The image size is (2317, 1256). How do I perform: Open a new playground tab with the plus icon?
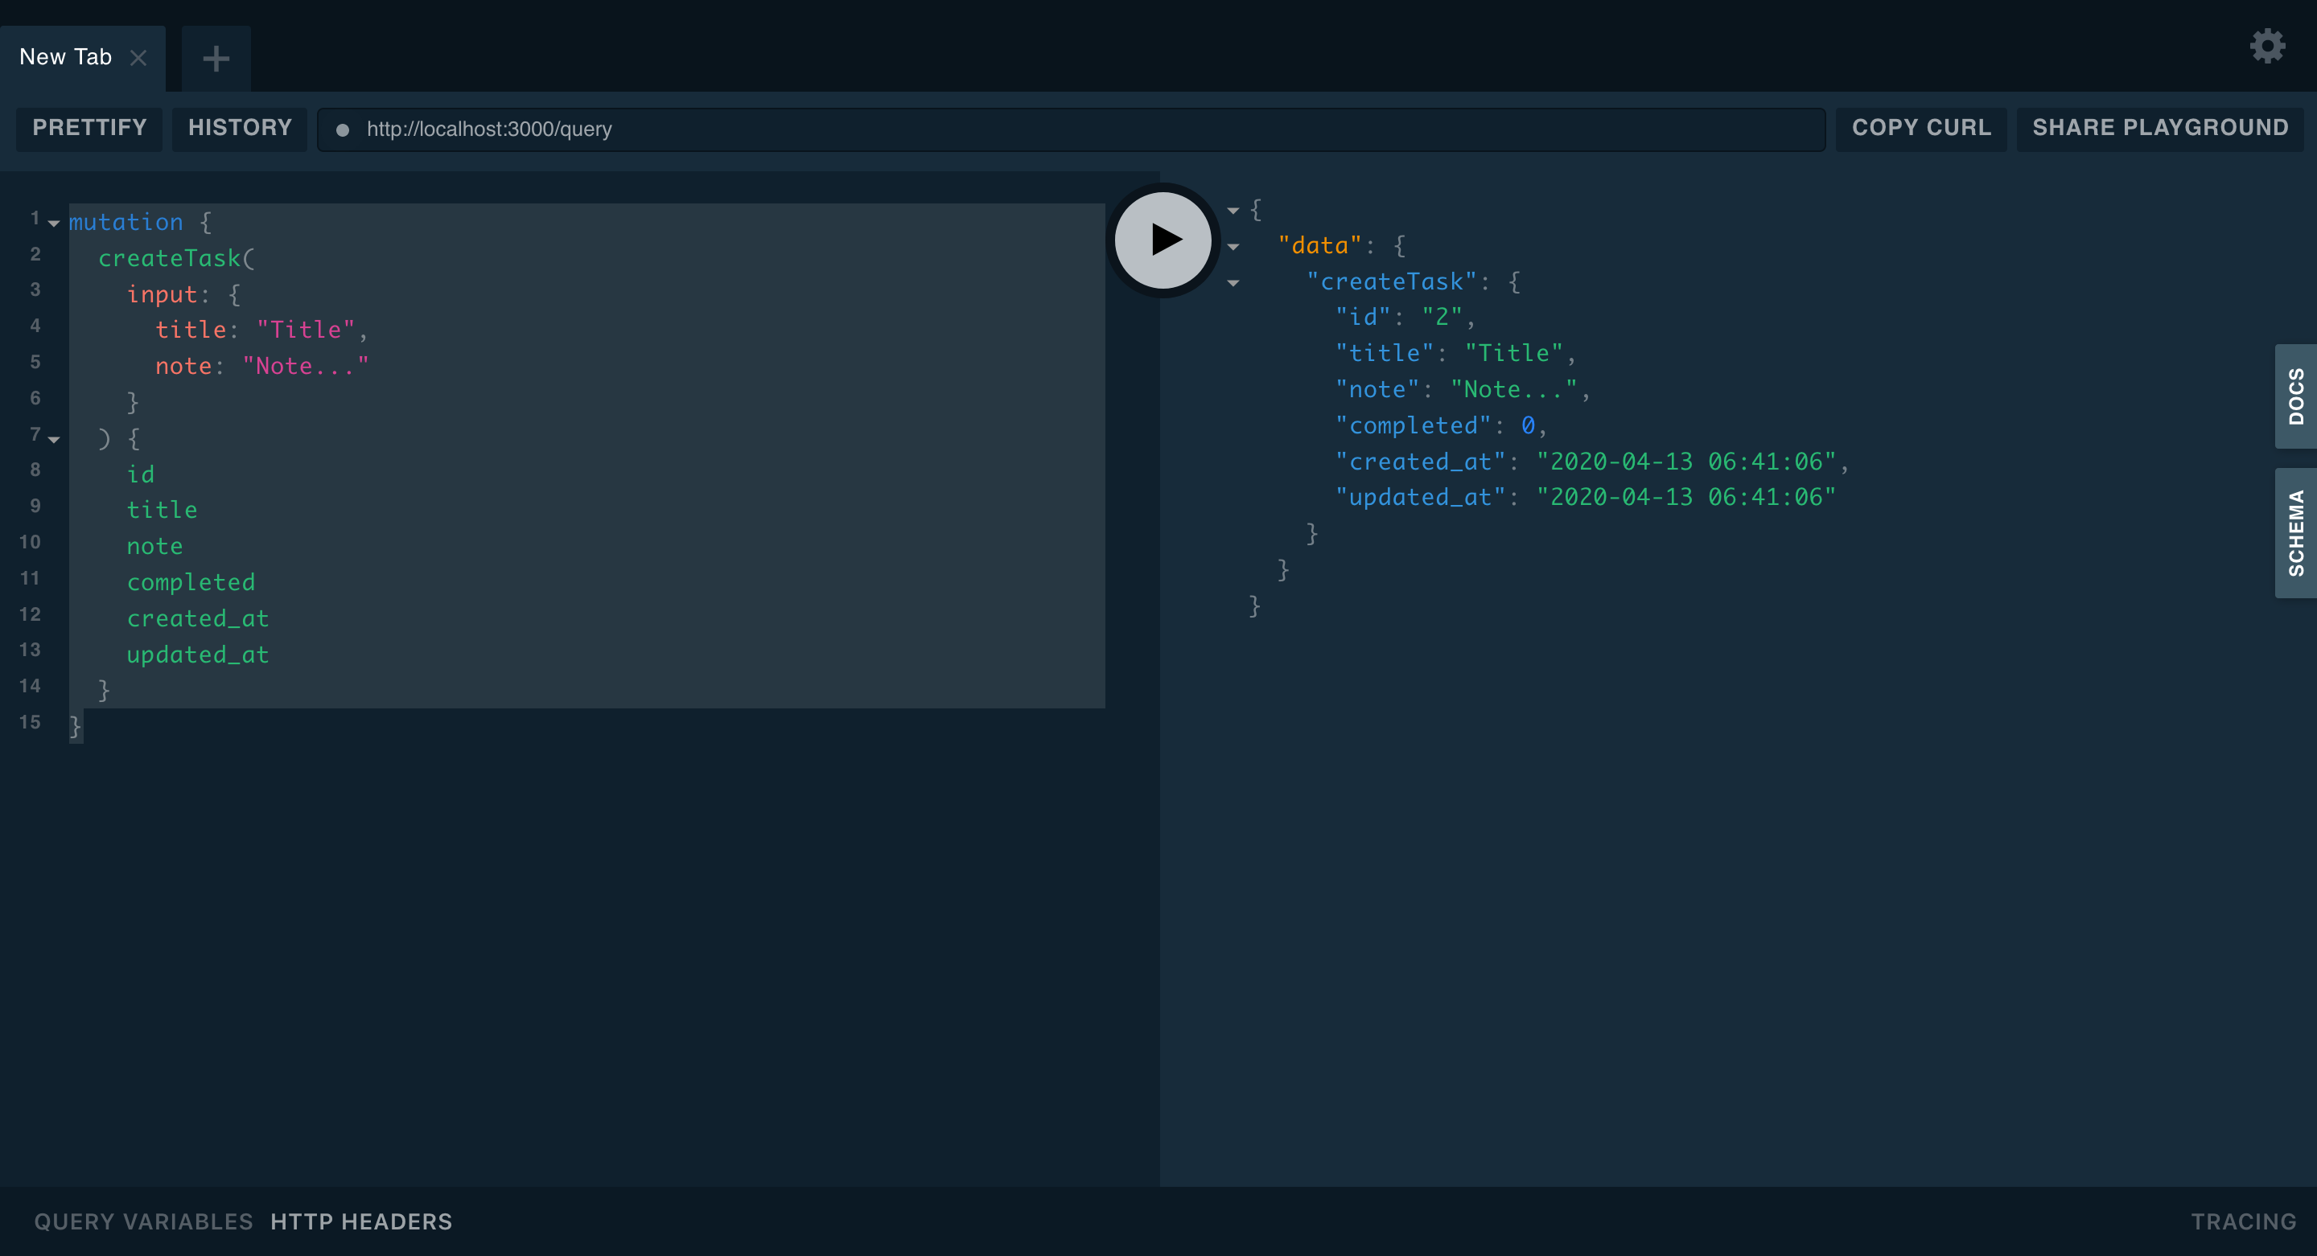[x=214, y=58]
